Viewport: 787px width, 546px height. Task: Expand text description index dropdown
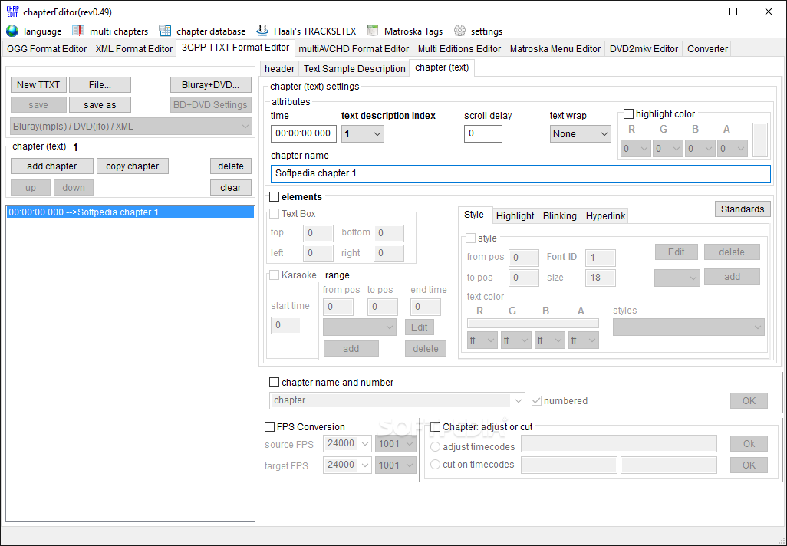(x=363, y=134)
